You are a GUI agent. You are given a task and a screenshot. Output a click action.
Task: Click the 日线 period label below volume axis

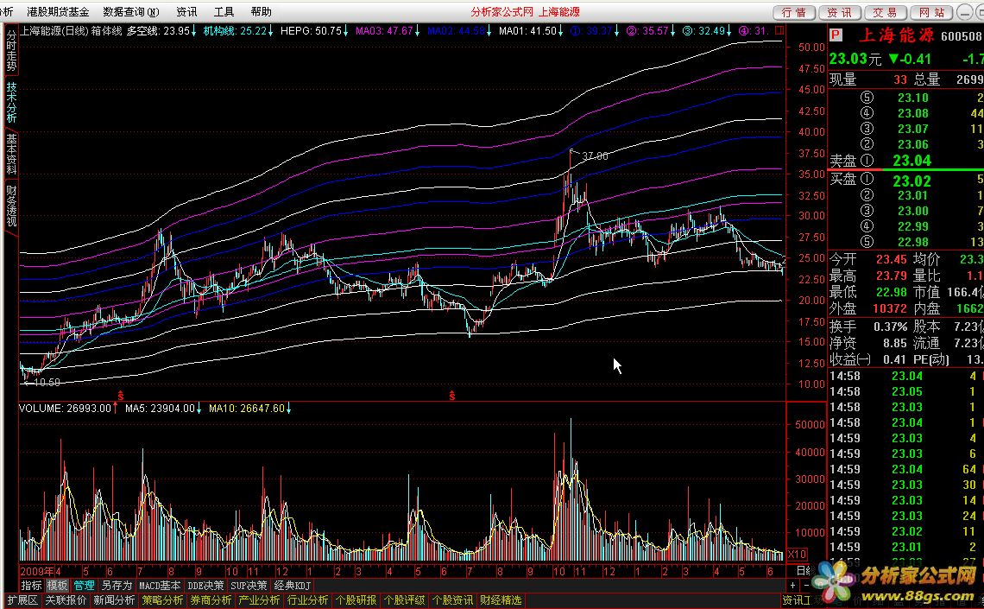coord(803,571)
